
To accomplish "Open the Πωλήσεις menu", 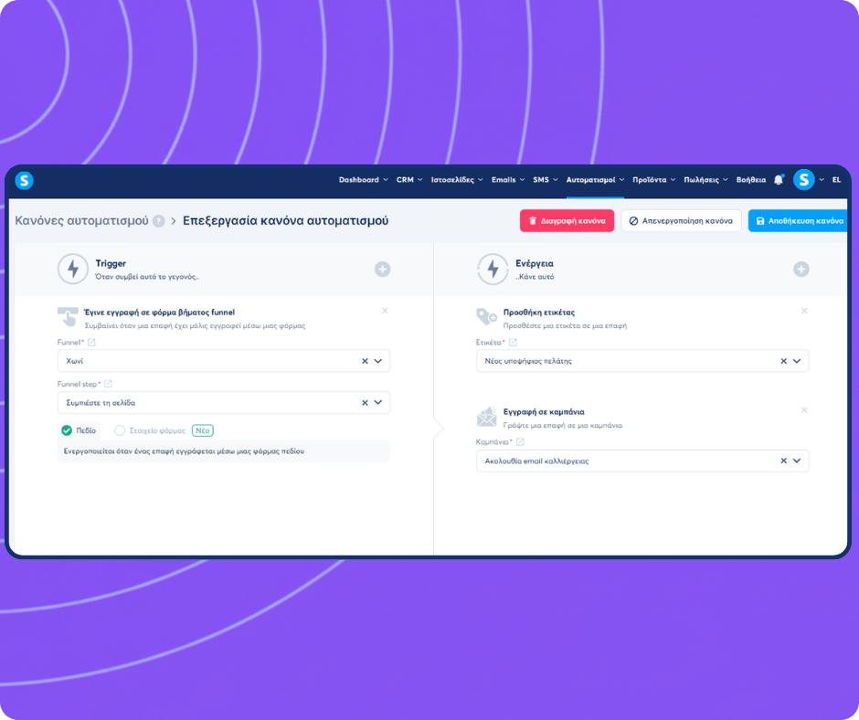I will click(705, 180).
